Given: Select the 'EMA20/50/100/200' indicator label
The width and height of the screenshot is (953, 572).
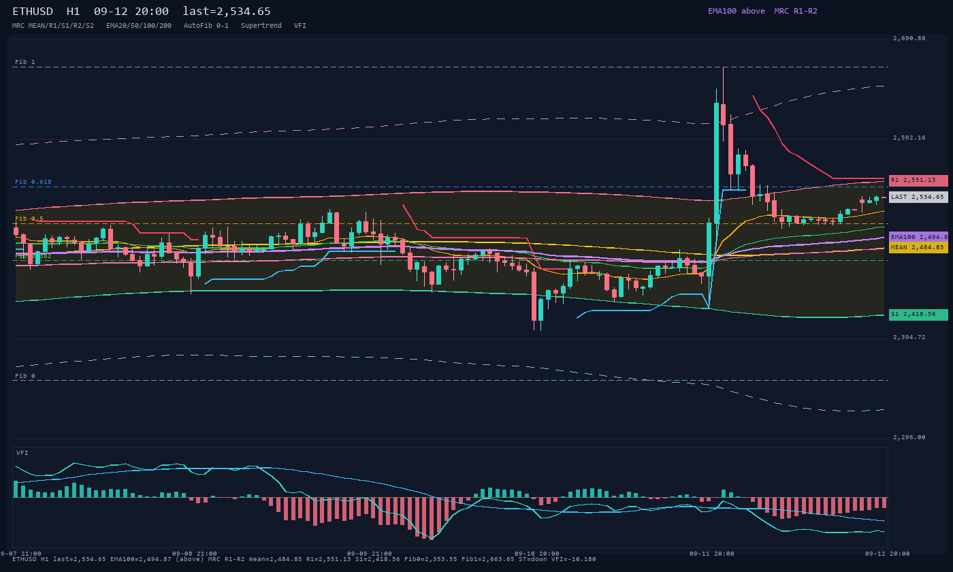Looking at the screenshot, I should (139, 25).
